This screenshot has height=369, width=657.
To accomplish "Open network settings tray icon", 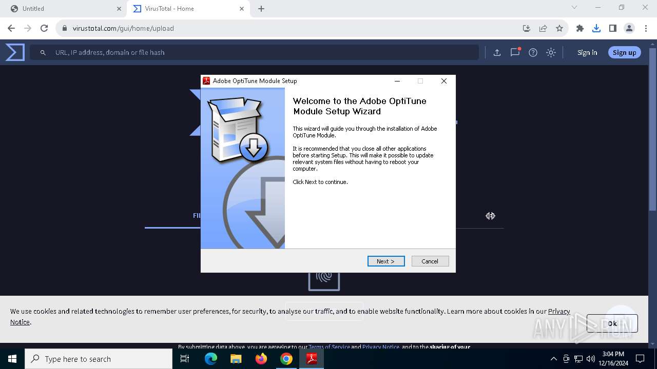I will [578, 359].
